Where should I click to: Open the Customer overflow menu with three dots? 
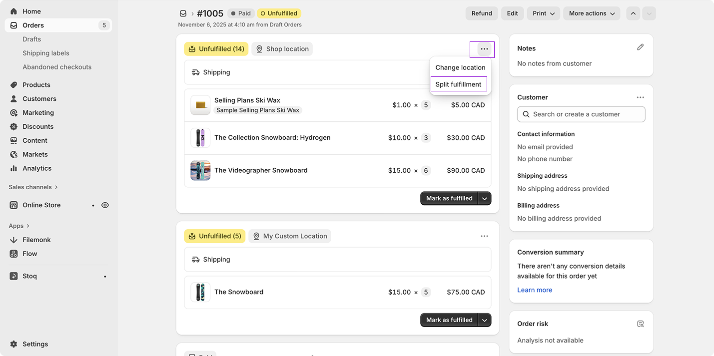point(641,97)
